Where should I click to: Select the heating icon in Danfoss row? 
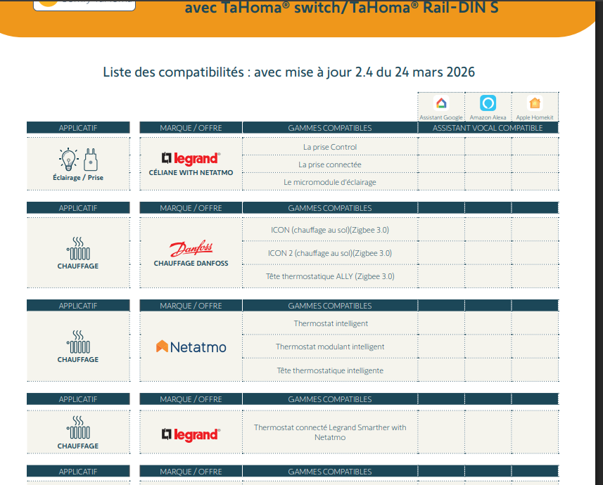click(x=78, y=250)
